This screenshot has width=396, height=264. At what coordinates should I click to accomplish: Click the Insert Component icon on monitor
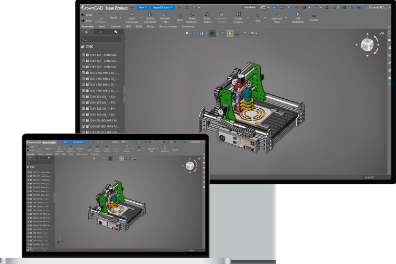pyautogui.click(x=132, y=17)
